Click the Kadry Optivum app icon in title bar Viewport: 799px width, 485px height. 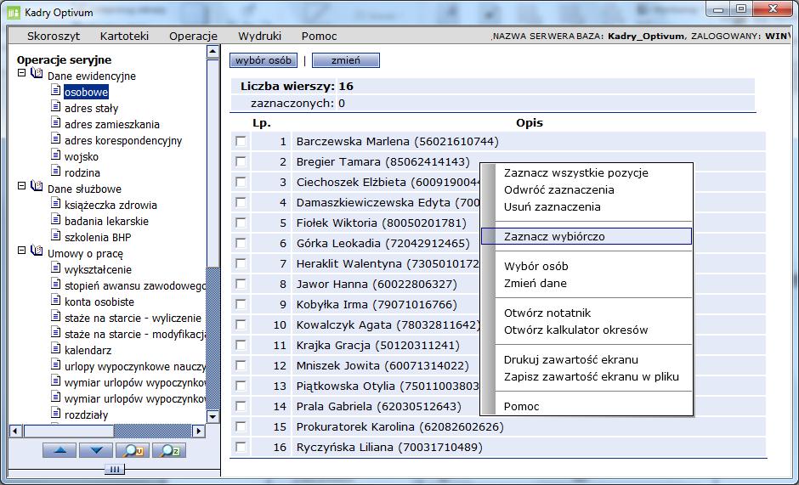click(14, 12)
